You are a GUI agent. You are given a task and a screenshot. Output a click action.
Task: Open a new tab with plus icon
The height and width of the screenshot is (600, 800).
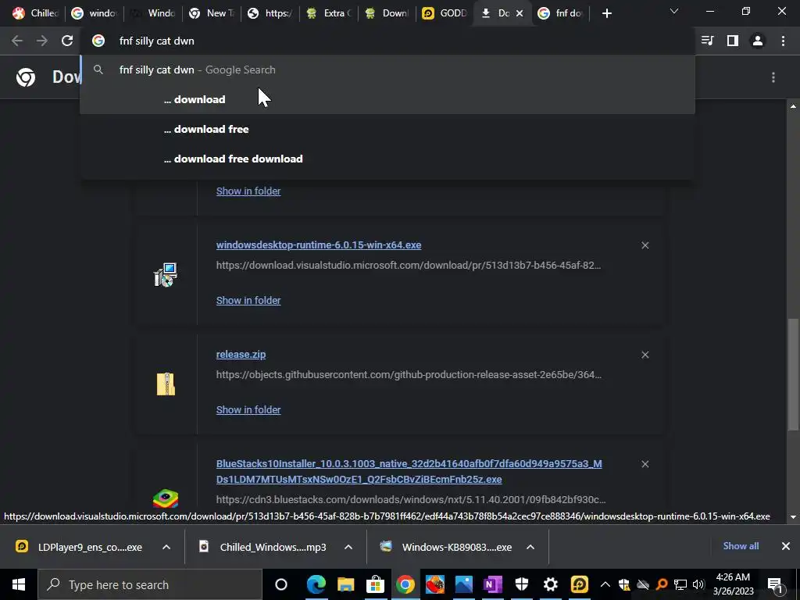click(606, 13)
